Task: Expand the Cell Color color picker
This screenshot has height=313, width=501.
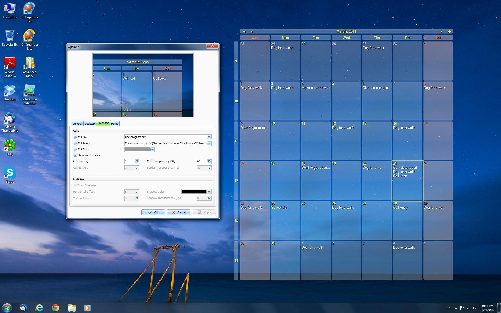Action: (153, 149)
